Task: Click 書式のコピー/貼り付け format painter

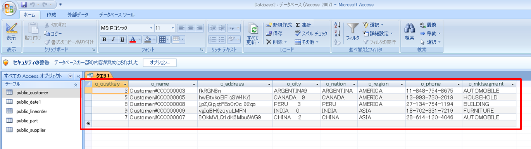Action: pyautogui.click(x=69, y=42)
